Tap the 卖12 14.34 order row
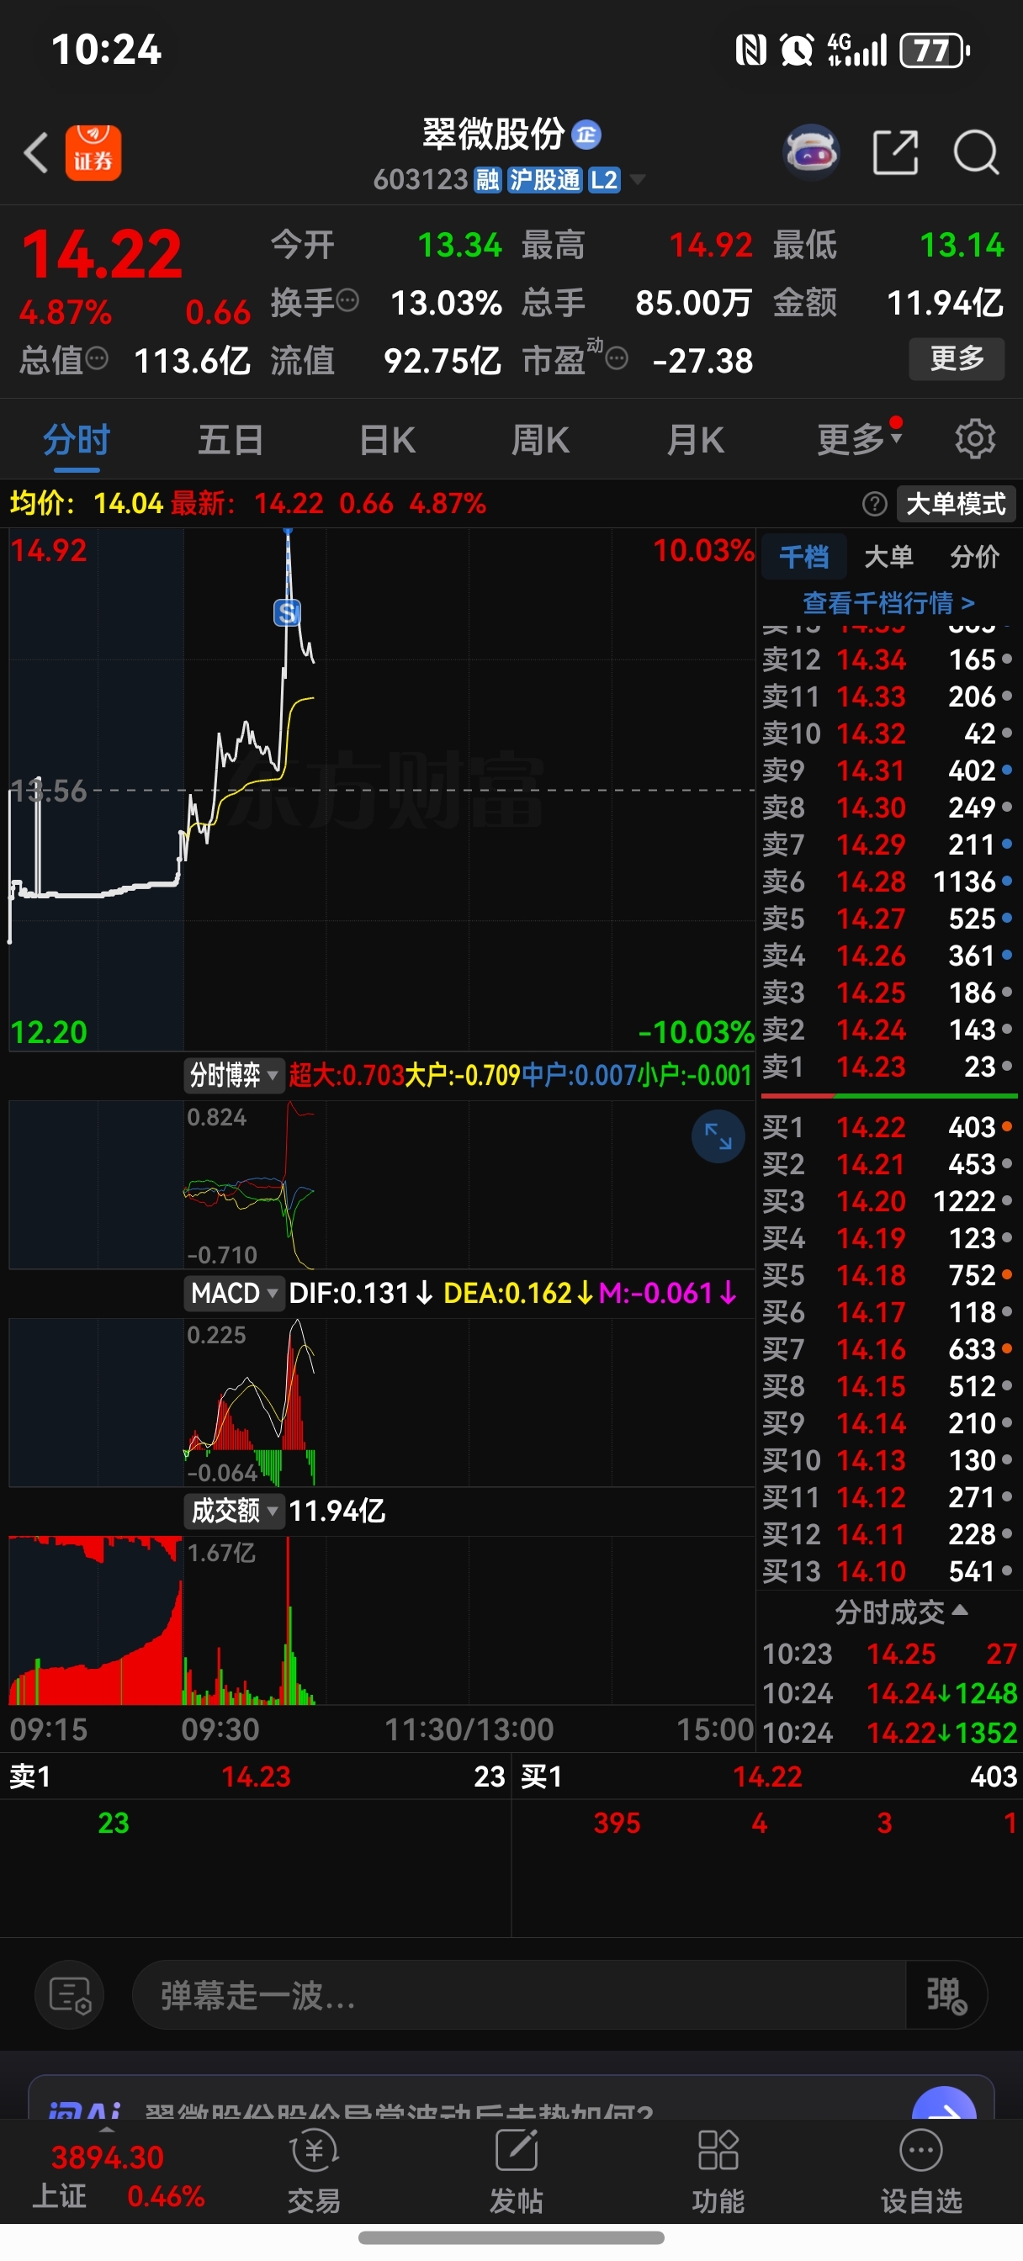This screenshot has height=2261, width=1023. point(888,659)
